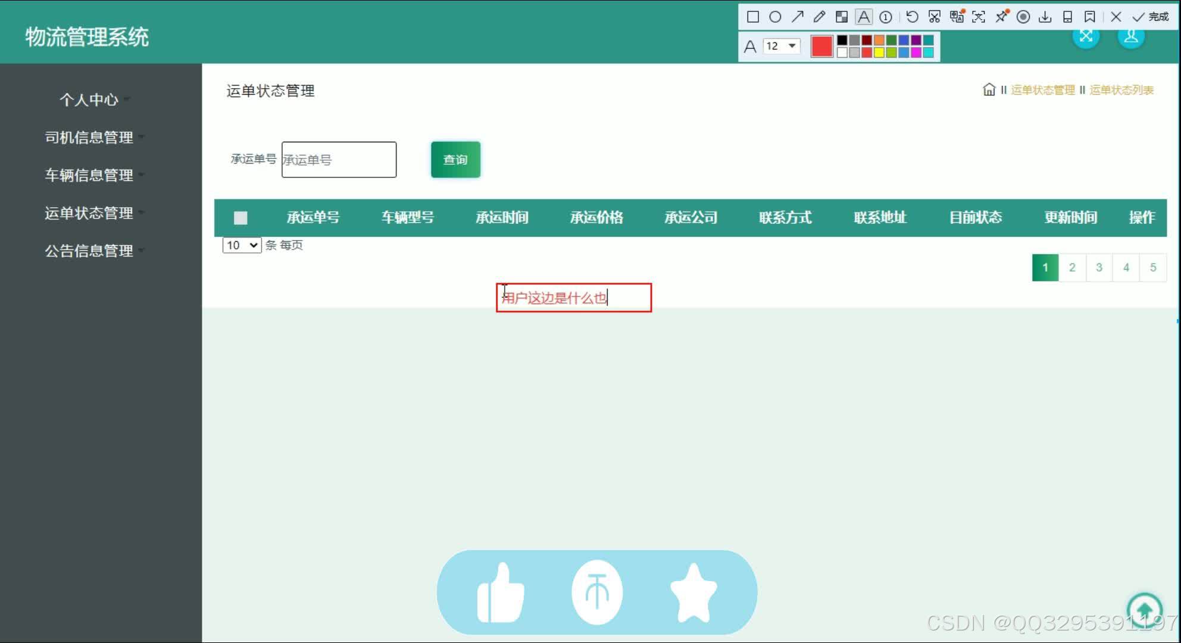Click the scissors long-screenshot icon
Viewport: 1181px width, 643px height.
pyautogui.click(x=935, y=17)
